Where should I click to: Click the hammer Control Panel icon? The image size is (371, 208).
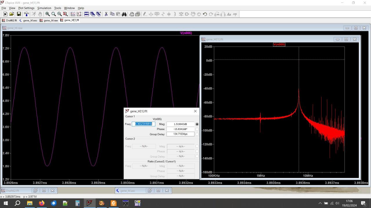click(x=26, y=14)
